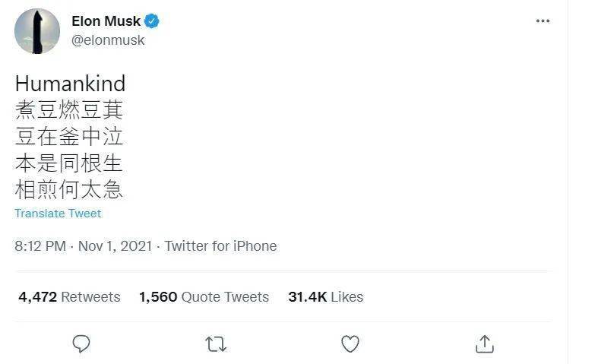This screenshot has width=595, height=364.
Task: Open the Twitter for iPhone source link
Action: coord(220,246)
